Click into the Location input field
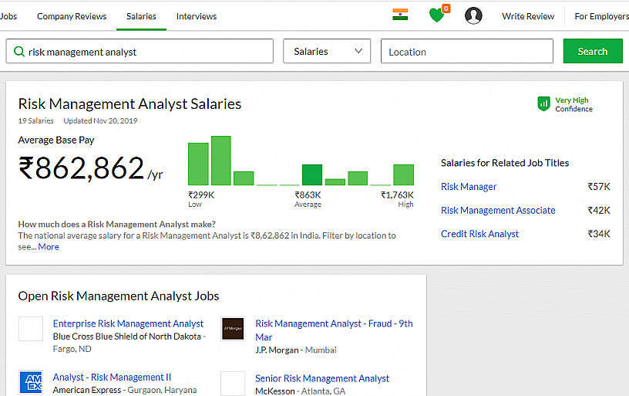 tap(467, 51)
